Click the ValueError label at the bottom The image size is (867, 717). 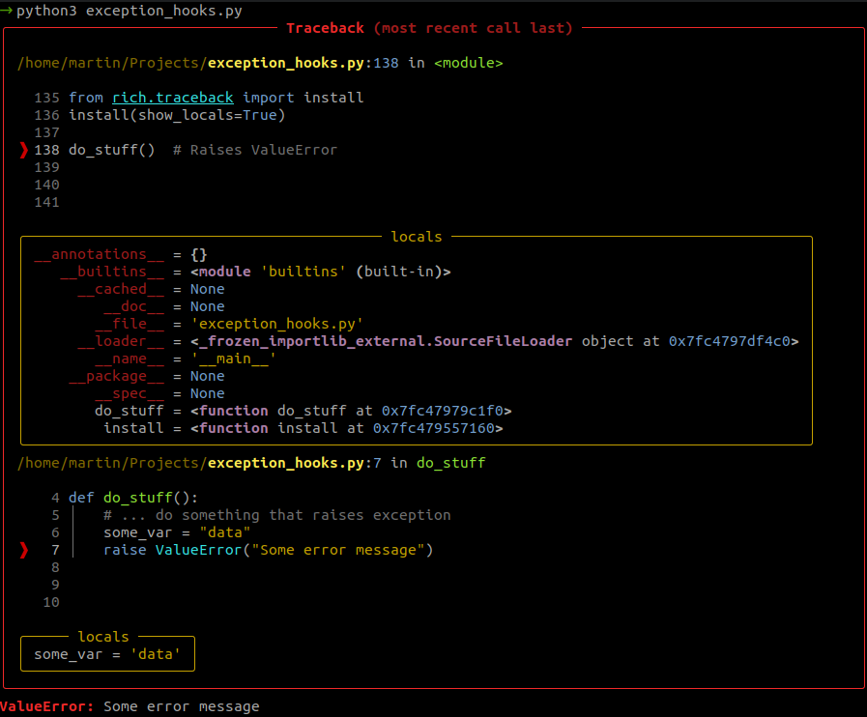(47, 706)
